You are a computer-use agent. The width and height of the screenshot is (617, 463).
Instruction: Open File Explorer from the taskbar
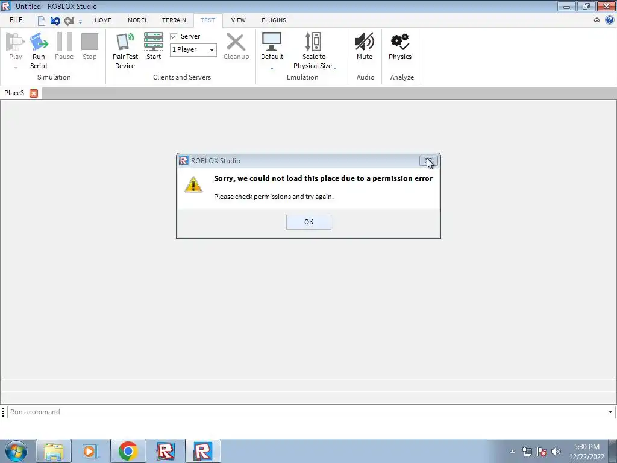pos(54,451)
